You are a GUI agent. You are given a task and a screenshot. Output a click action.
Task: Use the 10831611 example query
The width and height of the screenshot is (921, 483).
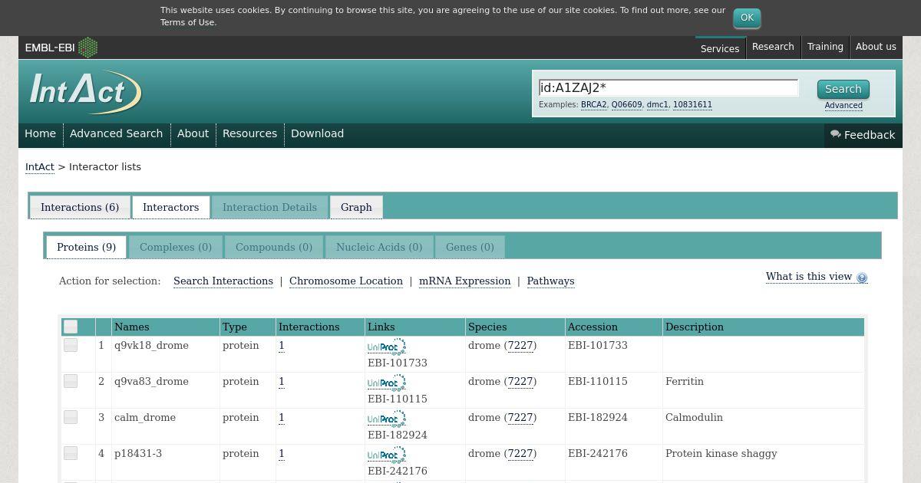point(692,105)
